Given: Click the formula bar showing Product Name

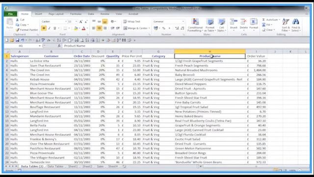Looking at the screenshot, I should [x=186, y=46].
